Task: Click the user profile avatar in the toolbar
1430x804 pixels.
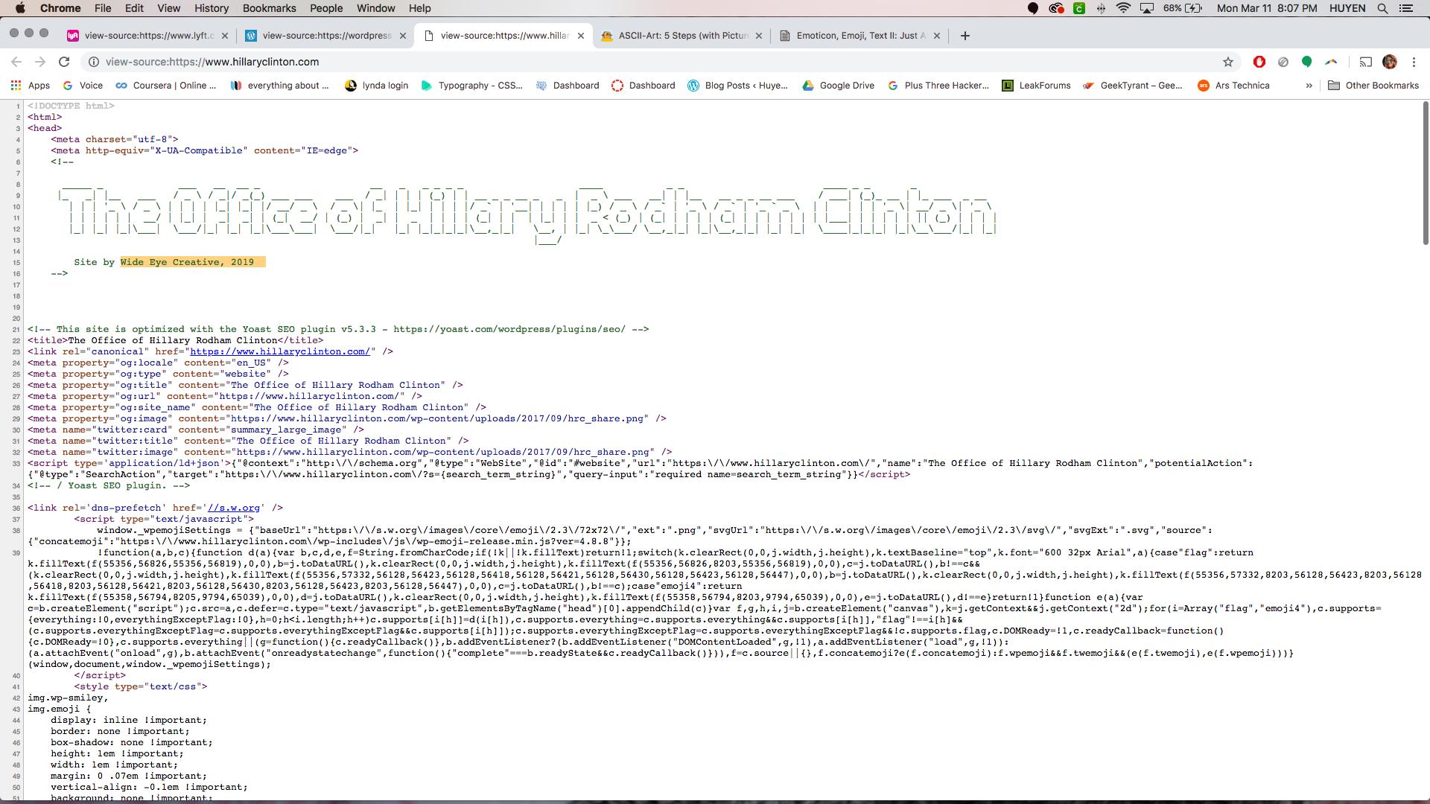Action: point(1389,62)
